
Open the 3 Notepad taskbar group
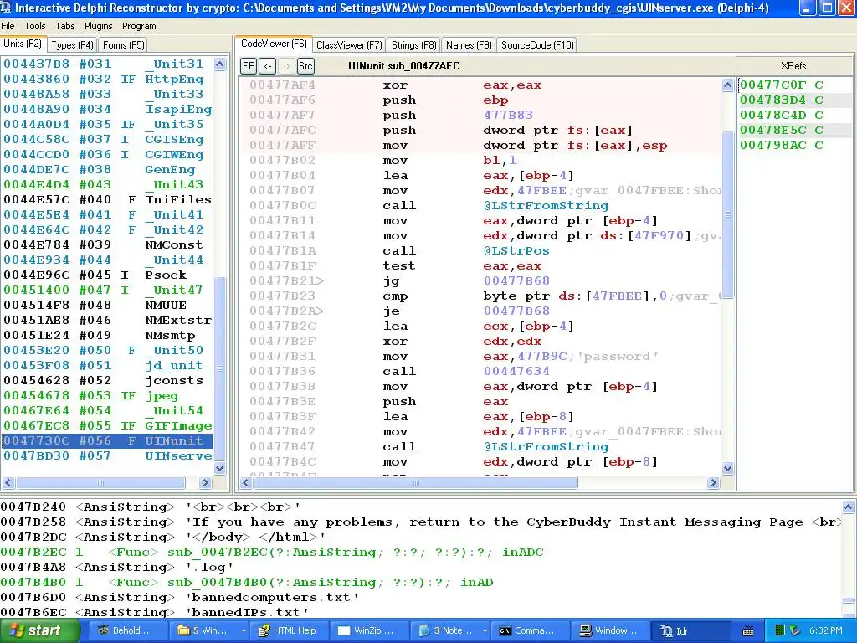pyautogui.click(x=449, y=631)
